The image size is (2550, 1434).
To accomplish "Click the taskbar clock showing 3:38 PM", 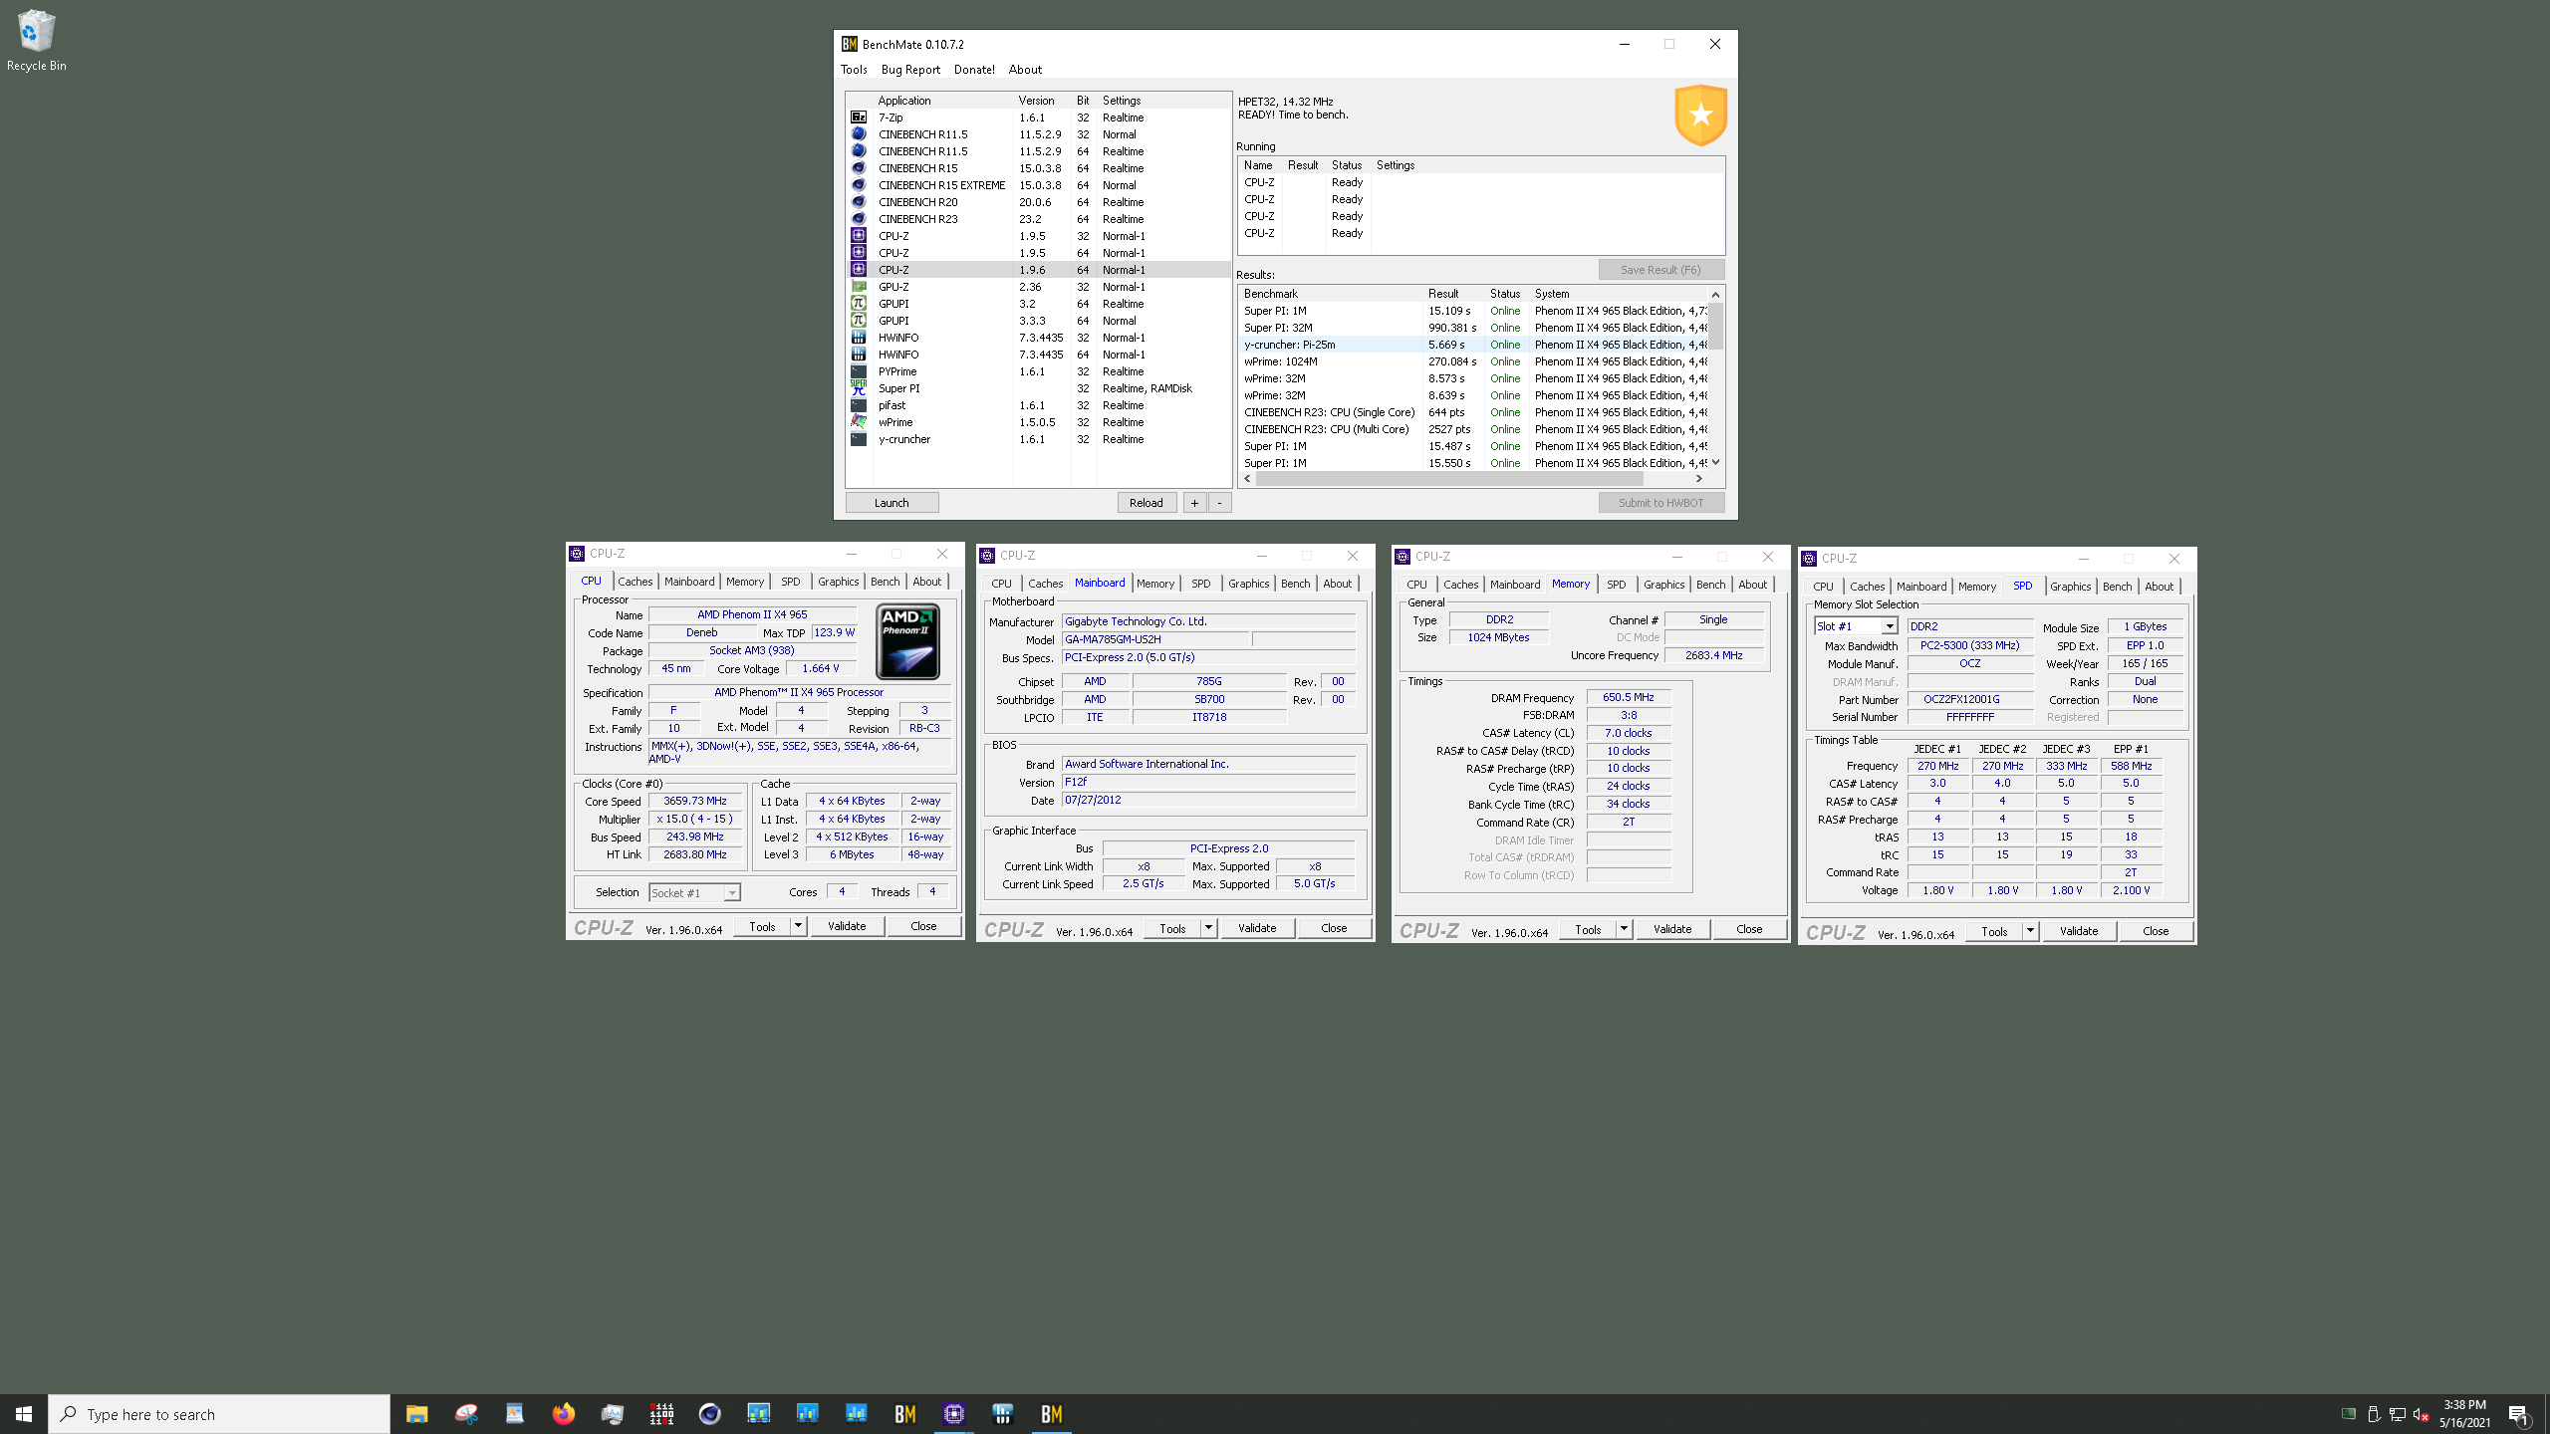I will click(x=2464, y=1414).
